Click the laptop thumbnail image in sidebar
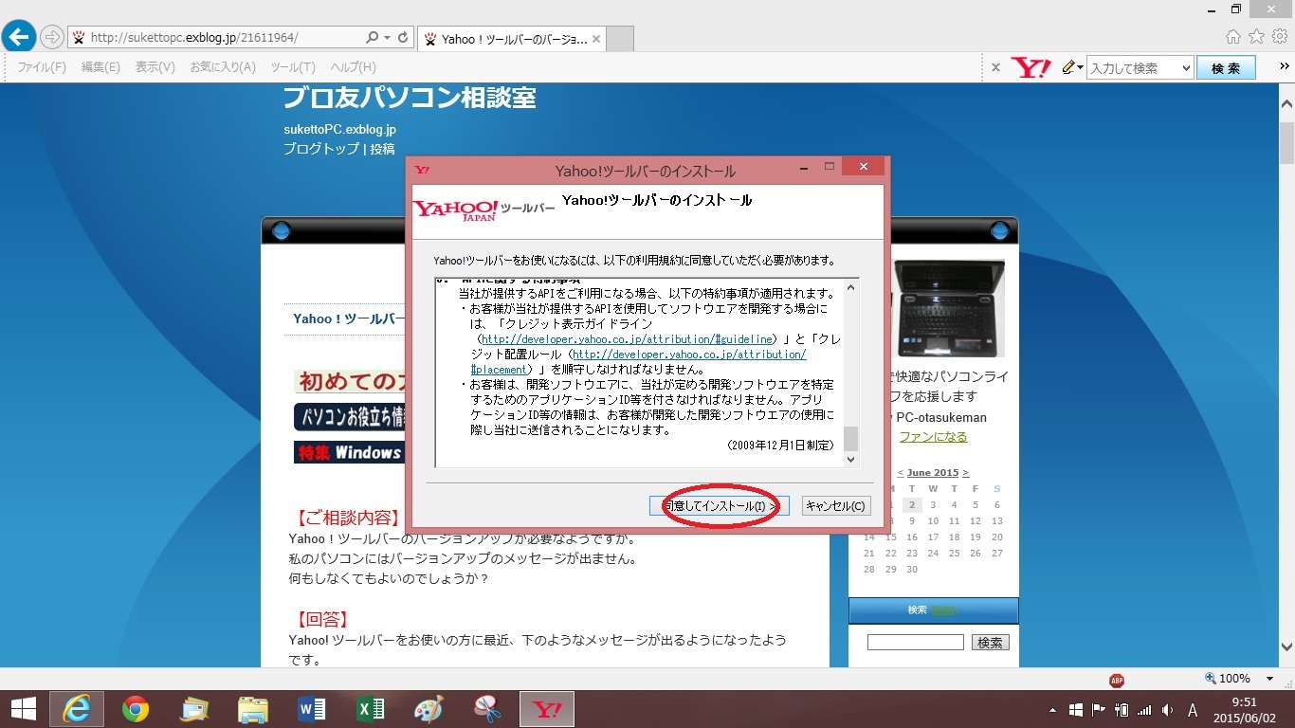Viewport: 1295px width, 728px height. click(949, 307)
